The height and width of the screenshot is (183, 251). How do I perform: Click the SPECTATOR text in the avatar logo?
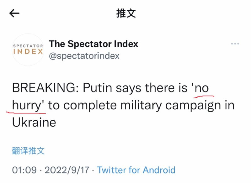[x=28, y=46]
